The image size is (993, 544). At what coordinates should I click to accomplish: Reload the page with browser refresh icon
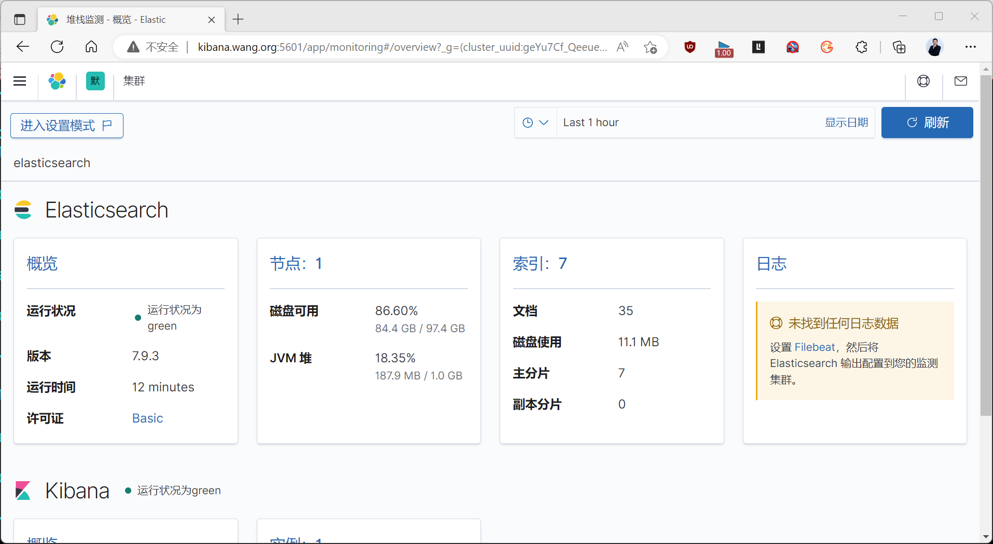coord(57,47)
